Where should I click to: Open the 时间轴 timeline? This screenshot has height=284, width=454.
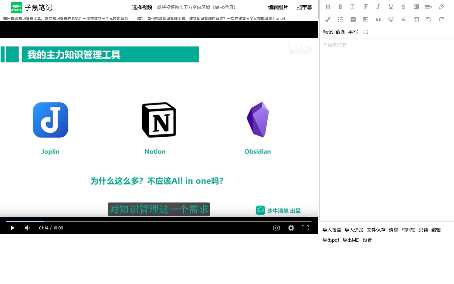[x=408, y=230]
